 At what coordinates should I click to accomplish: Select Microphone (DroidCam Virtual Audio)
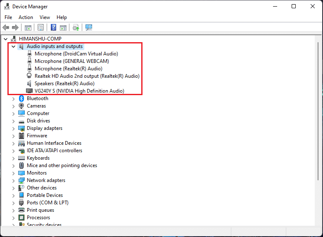coord(76,54)
